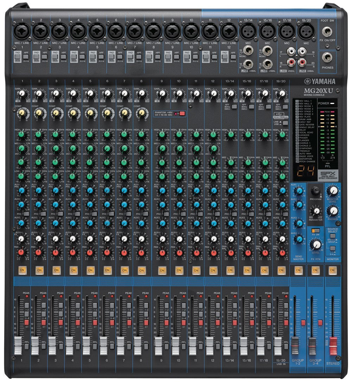
Task: Click the channel 1 GAIN knob
Action: (x=22, y=94)
